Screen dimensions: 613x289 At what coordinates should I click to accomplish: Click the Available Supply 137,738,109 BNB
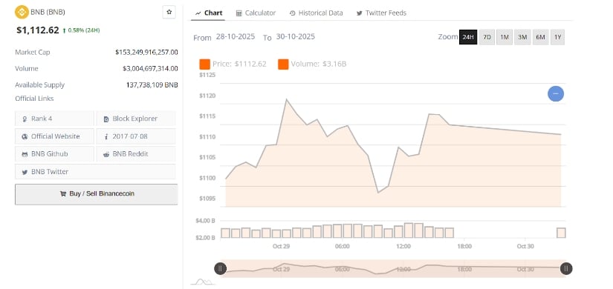coord(152,85)
